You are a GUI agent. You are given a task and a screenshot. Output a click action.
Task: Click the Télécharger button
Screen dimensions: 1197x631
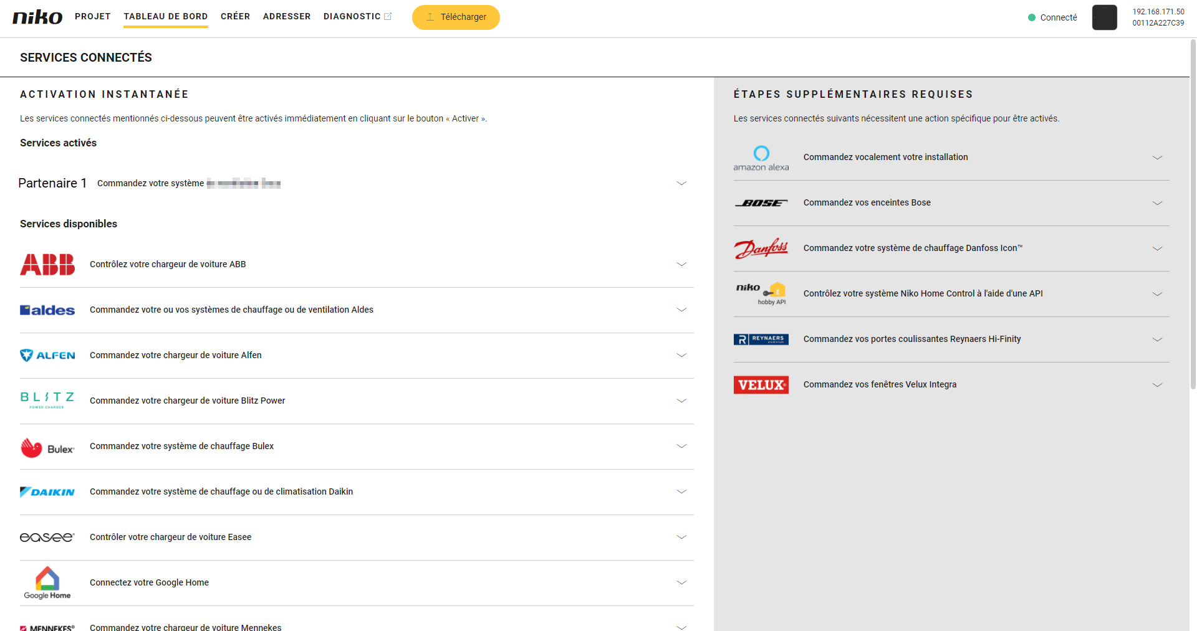coord(456,17)
